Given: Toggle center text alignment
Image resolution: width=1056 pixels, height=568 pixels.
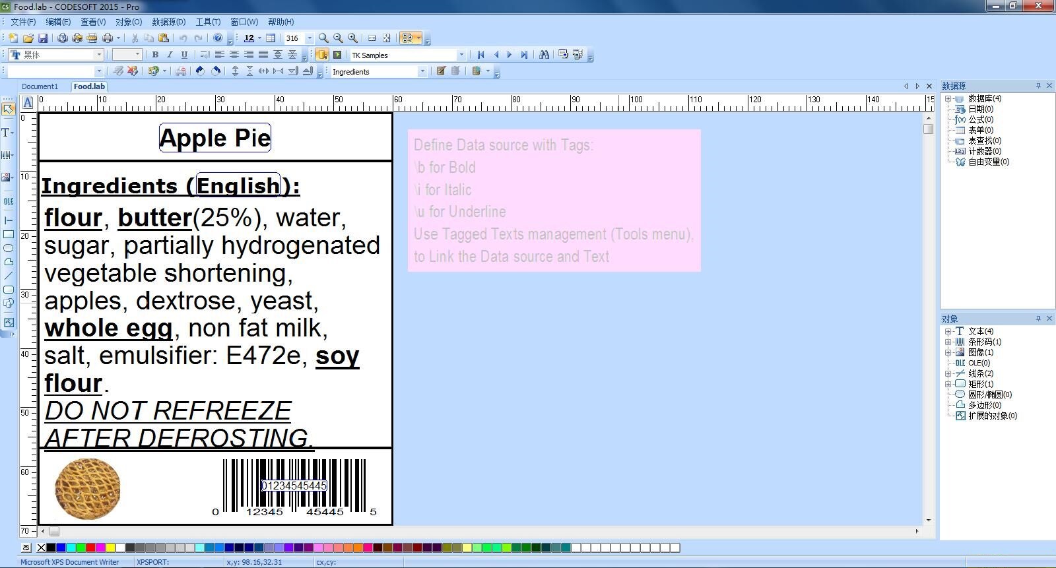Looking at the screenshot, I should (x=234, y=55).
